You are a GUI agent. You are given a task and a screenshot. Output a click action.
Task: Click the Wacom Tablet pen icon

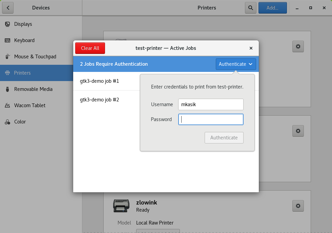tap(7, 105)
